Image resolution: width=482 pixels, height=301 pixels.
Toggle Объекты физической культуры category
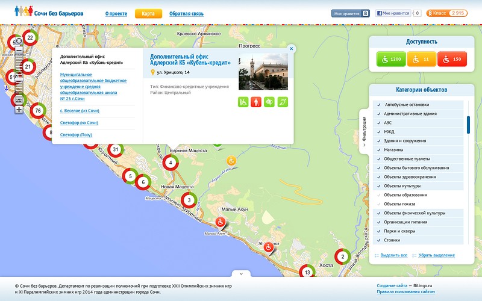(x=418, y=213)
